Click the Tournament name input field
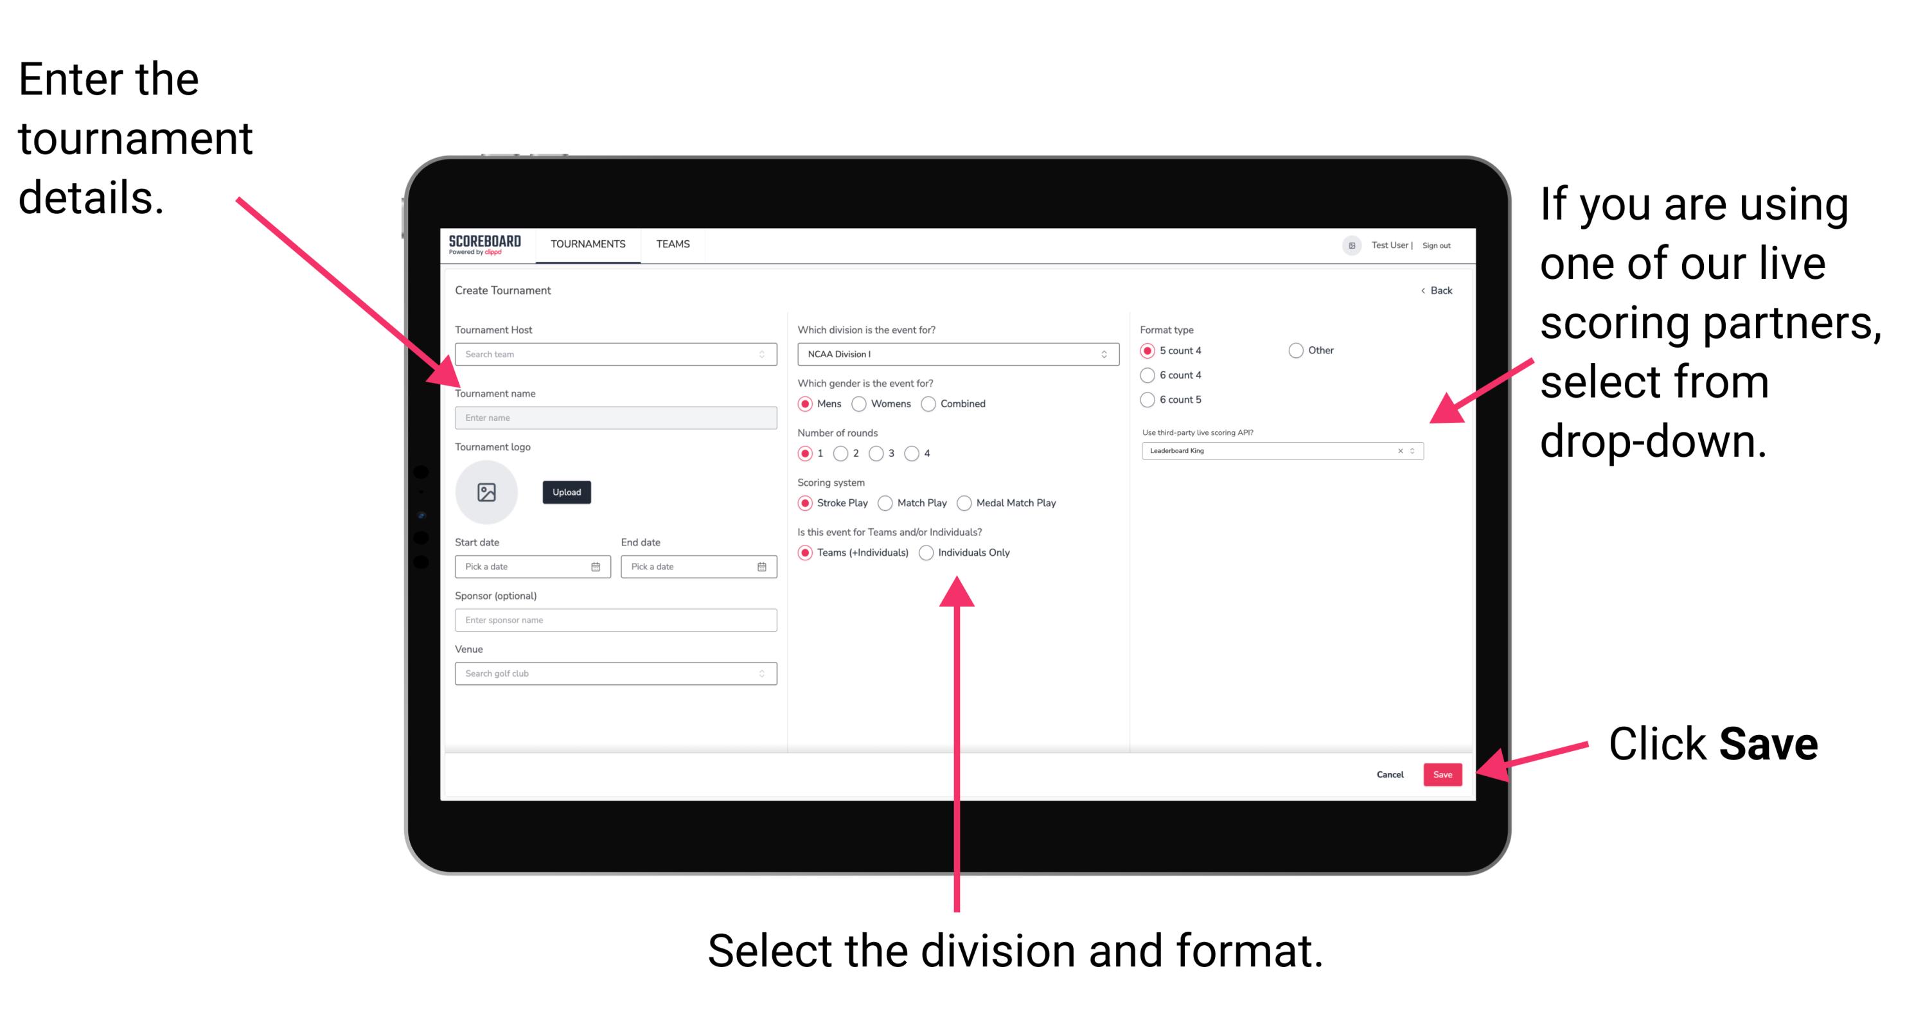The width and height of the screenshot is (1914, 1030). 614,417
